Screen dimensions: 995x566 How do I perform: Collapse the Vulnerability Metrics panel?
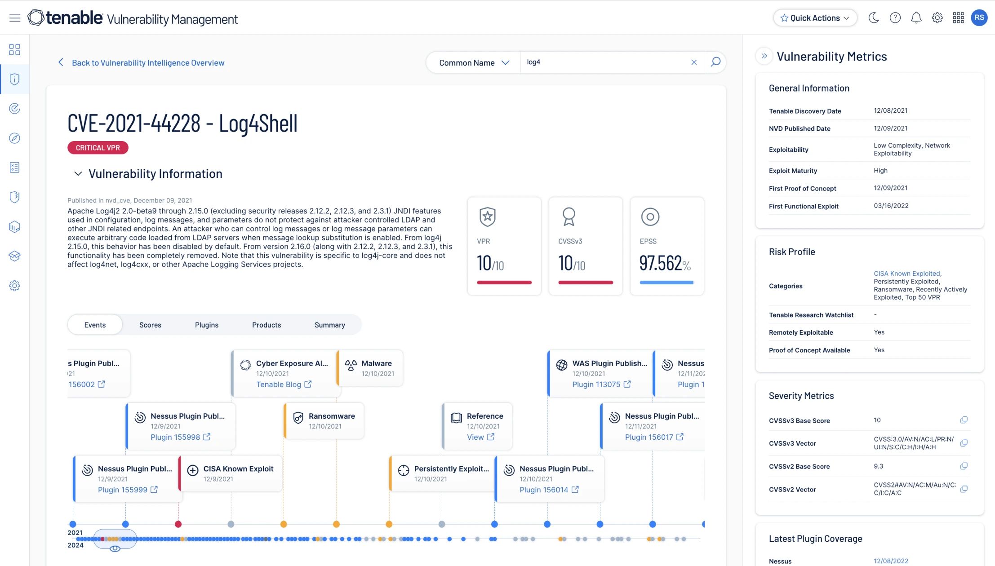[764, 56]
